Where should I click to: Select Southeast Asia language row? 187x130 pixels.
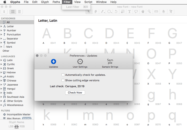(17, 97)
